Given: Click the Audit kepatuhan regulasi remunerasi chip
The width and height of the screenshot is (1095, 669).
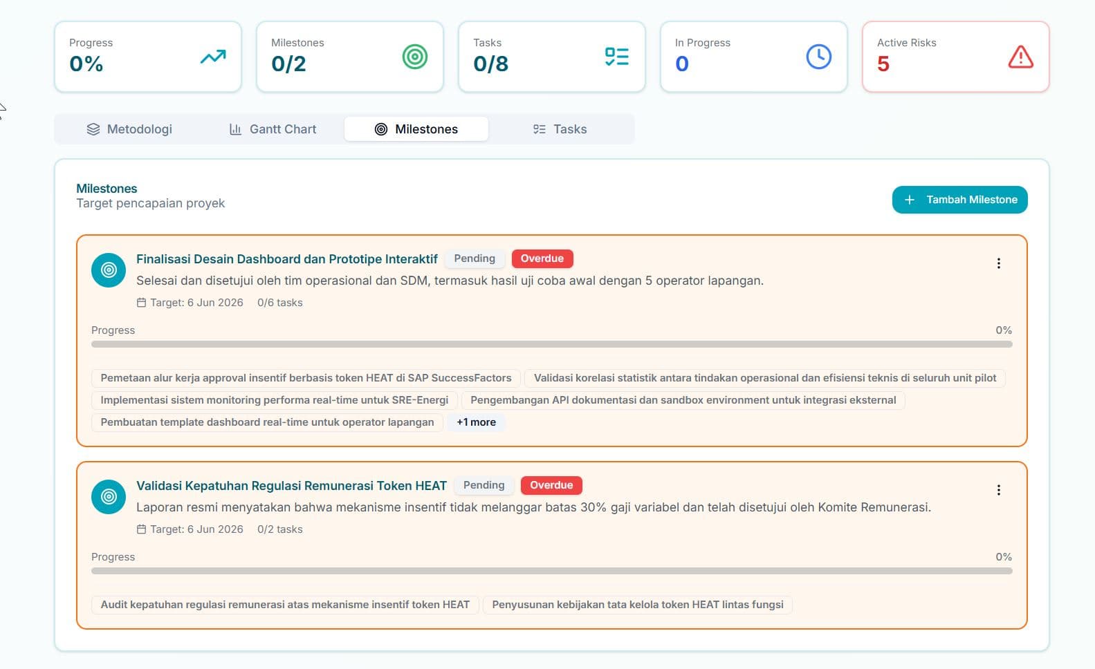Looking at the screenshot, I should tap(285, 605).
